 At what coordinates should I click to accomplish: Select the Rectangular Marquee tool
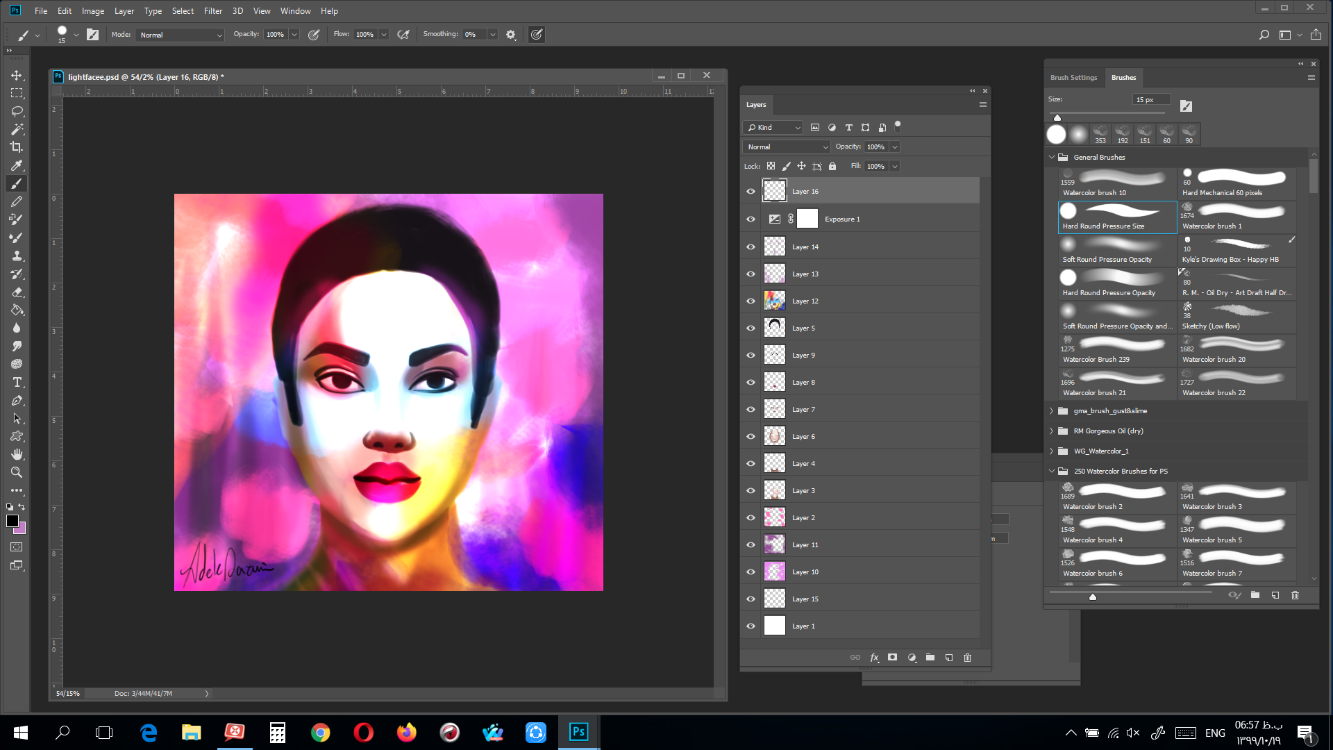(x=17, y=93)
